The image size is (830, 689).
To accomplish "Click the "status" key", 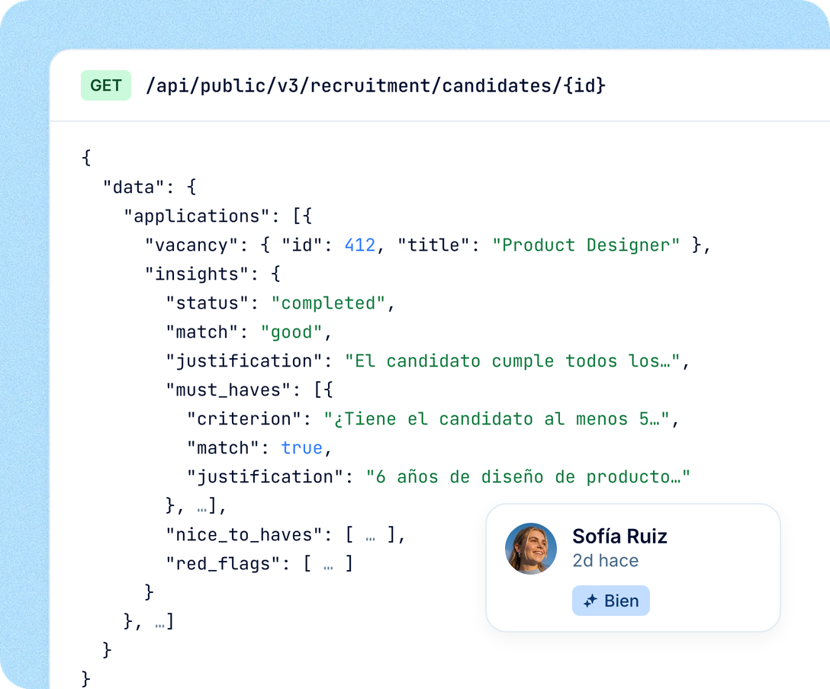I will click(x=207, y=303).
